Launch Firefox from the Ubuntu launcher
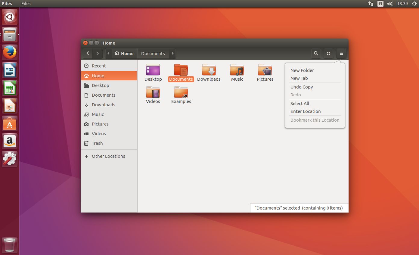 (x=10, y=52)
